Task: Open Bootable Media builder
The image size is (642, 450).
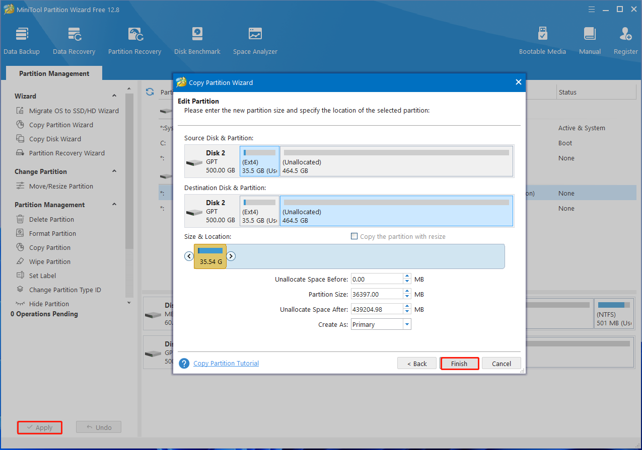Action: 542,41
